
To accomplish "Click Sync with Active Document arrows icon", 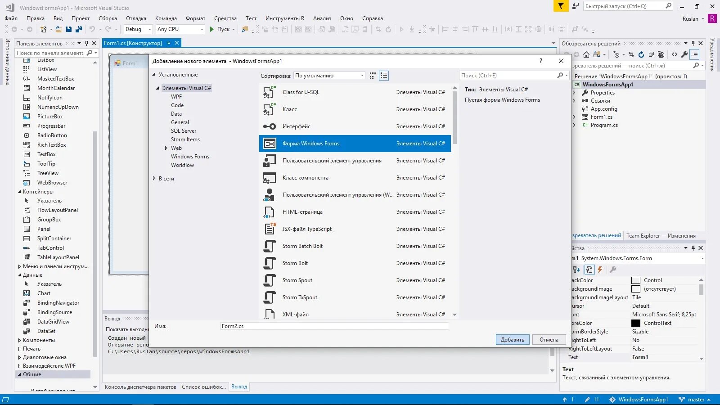I will pyautogui.click(x=631, y=54).
